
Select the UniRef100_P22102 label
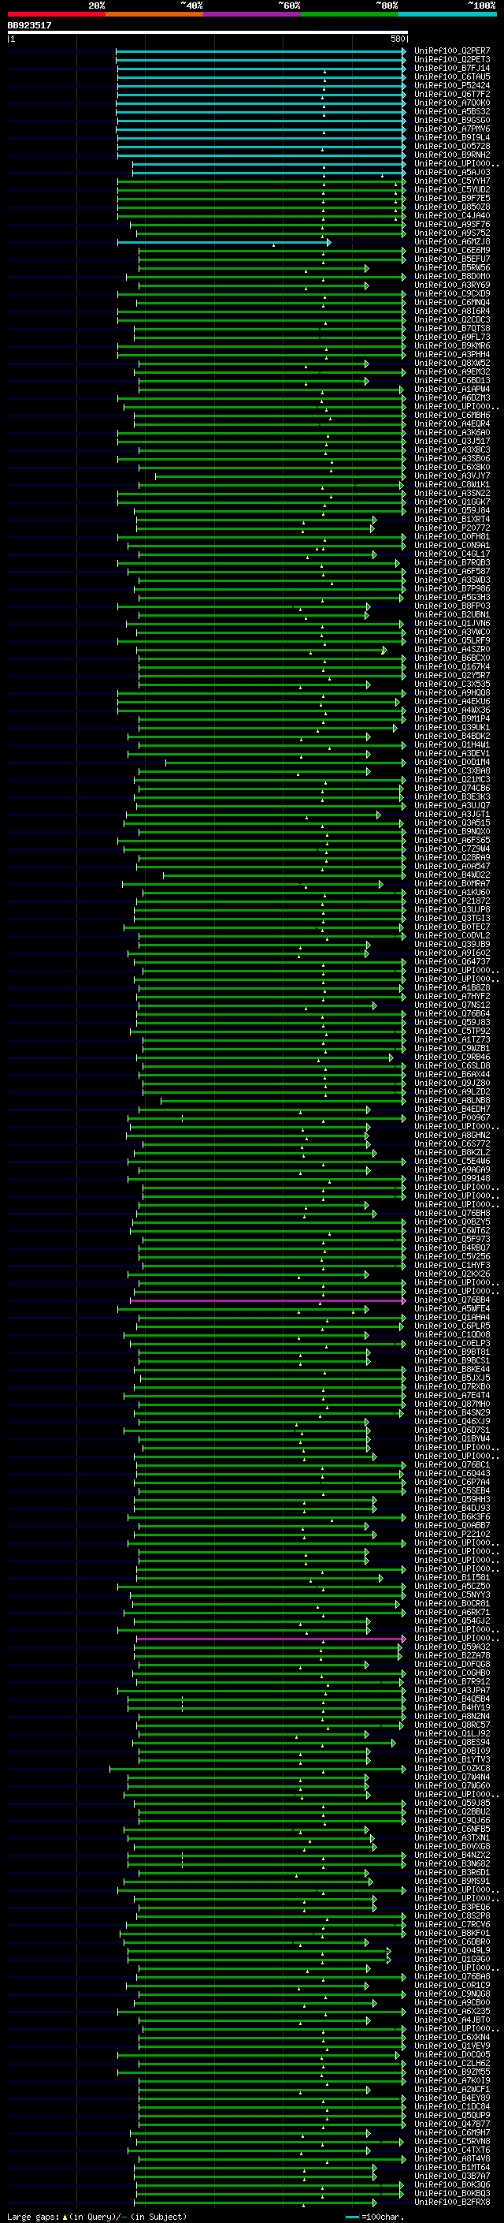coord(451,1534)
